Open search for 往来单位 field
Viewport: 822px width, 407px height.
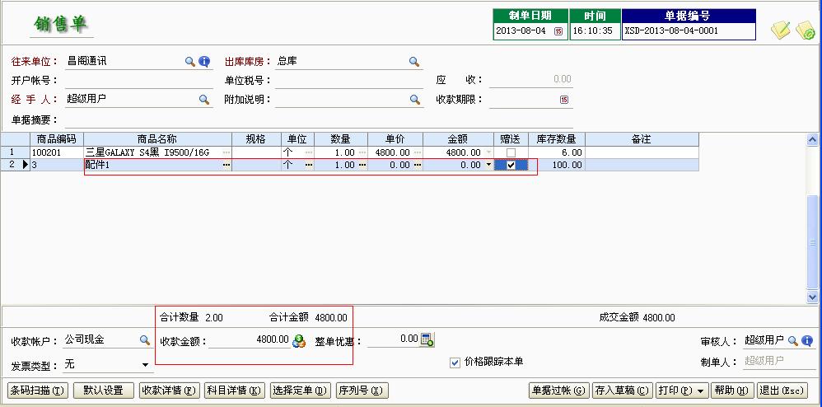click(x=189, y=61)
